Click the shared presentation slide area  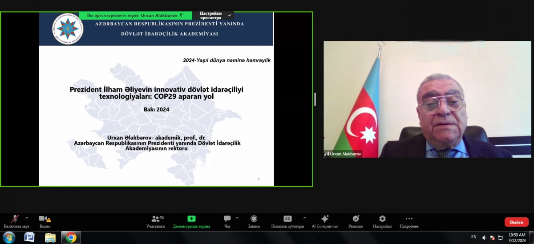(x=156, y=99)
